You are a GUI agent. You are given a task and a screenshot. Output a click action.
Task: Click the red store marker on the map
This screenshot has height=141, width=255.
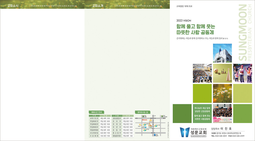pos(144,120)
